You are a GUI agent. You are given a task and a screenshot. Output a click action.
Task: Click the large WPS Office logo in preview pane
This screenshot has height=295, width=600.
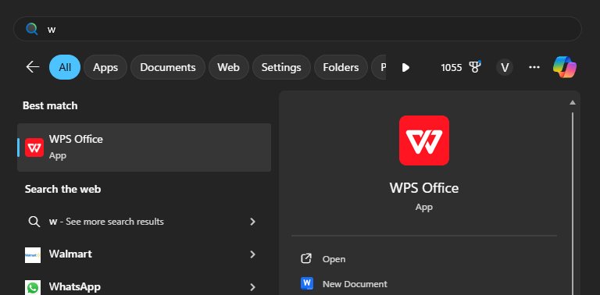pos(424,140)
